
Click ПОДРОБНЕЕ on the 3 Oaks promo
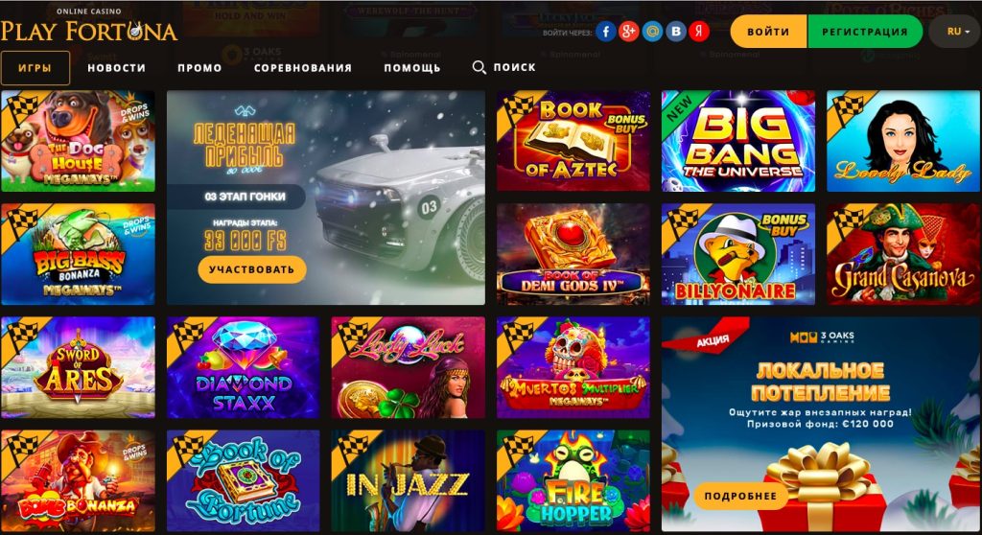741,496
